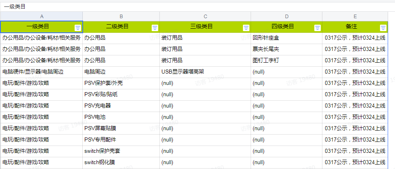This screenshot has width=395, height=169.
Task: Click the 回形针座盒 cell
Action: coord(287,38)
